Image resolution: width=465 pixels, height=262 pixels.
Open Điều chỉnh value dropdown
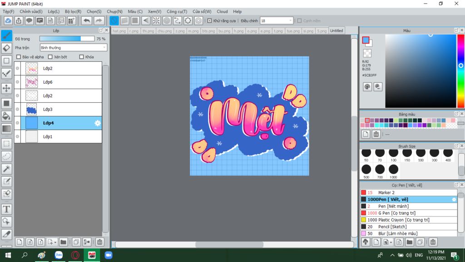pyautogui.click(x=277, y=21)
